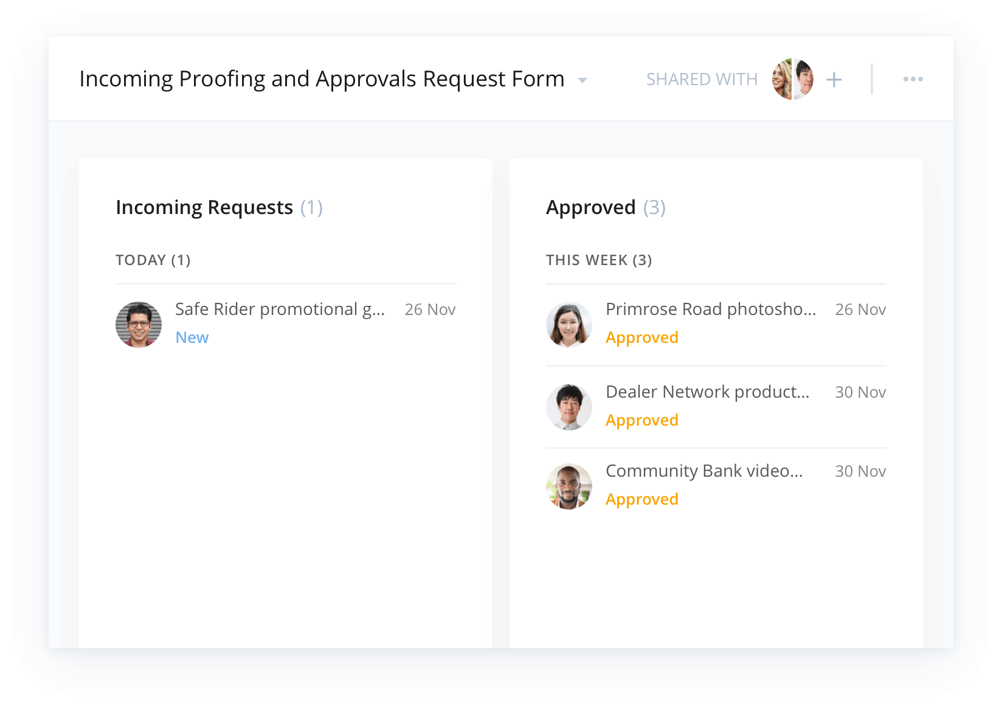The image size is (1002, 709).
Task: Add a person with the plus icon
Action: (x=834, y=80)
